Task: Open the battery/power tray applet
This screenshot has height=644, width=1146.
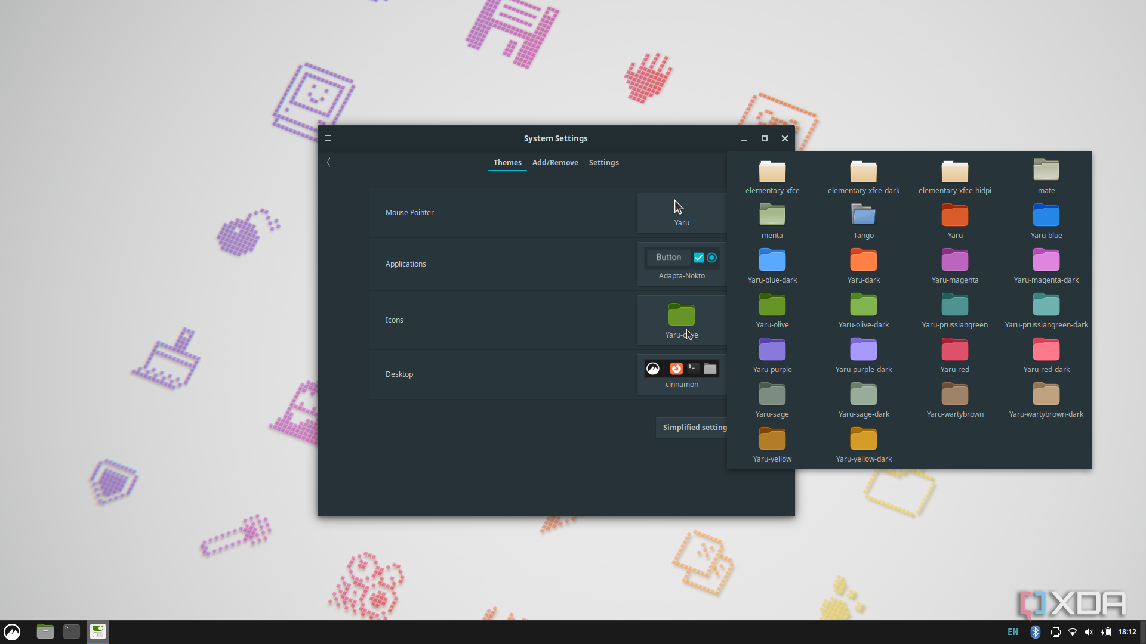Action: [x=1106, y=632]
